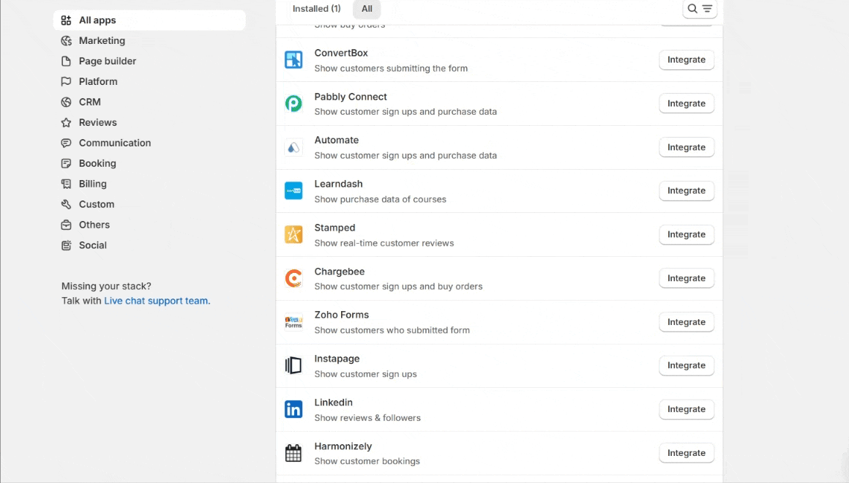Switch to the Installed (1) tab
Image resolution: width=849 pixels, height=483 pixels.
[x=316, y=9]
